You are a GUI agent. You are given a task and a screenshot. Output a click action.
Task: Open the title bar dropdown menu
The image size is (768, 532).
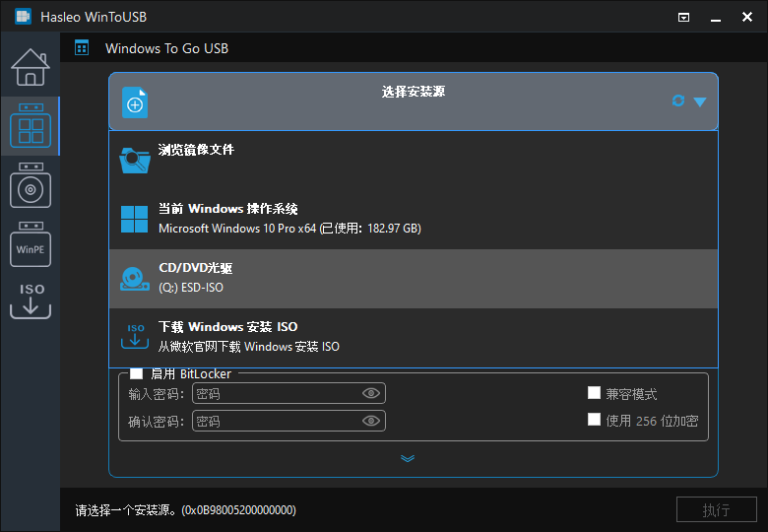coord(684,17)
